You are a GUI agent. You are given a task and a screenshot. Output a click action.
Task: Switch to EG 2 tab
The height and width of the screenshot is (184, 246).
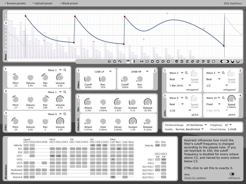pos(79,100)
